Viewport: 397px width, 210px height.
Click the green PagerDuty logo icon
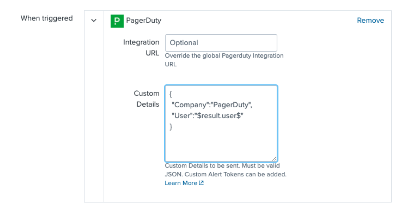point(117,21)
